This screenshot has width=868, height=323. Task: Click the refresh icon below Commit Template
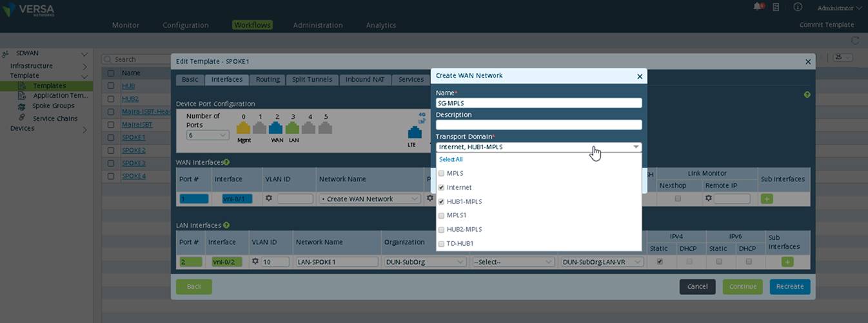click(856, 40)
